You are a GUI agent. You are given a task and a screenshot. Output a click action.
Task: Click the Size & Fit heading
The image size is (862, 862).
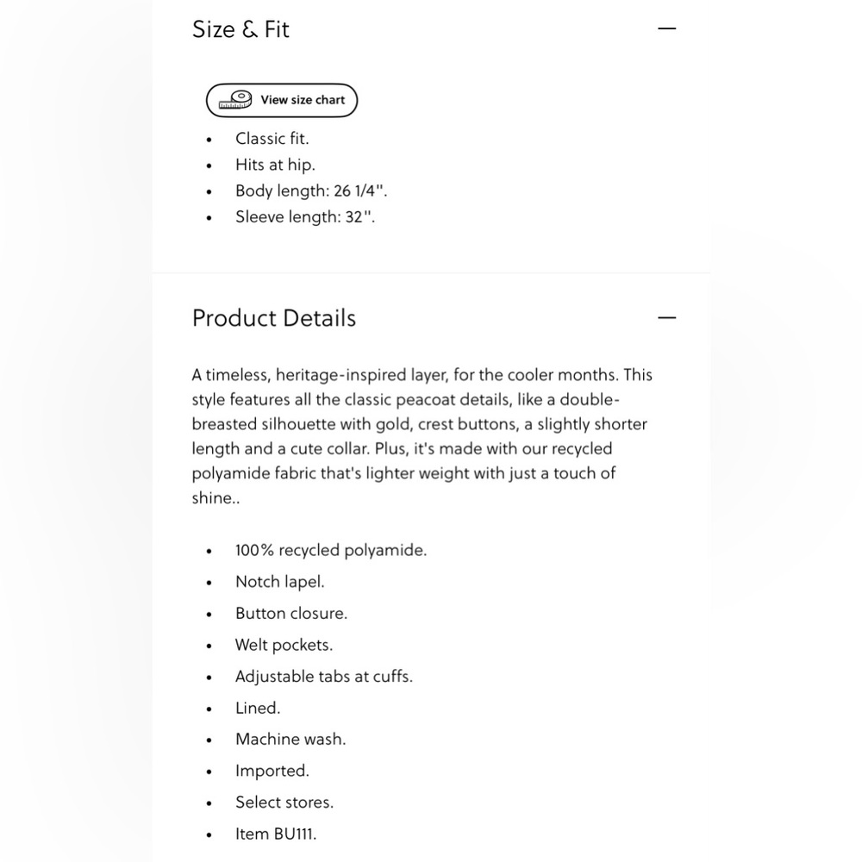[240, 29]
